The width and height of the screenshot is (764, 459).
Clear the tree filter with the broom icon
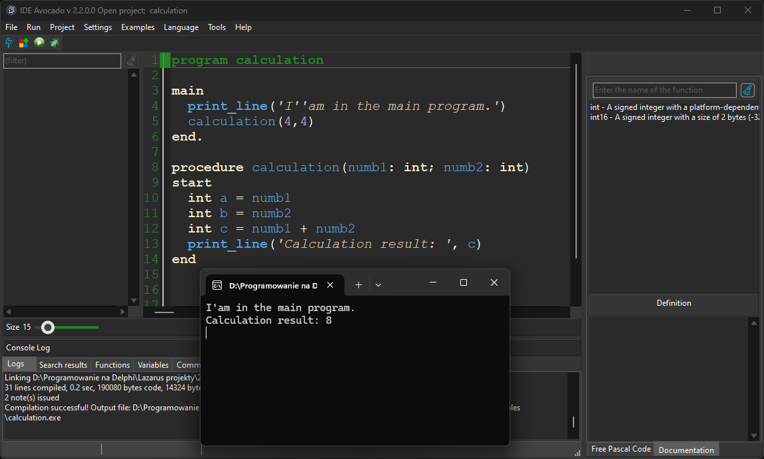(x=132, y=61)
